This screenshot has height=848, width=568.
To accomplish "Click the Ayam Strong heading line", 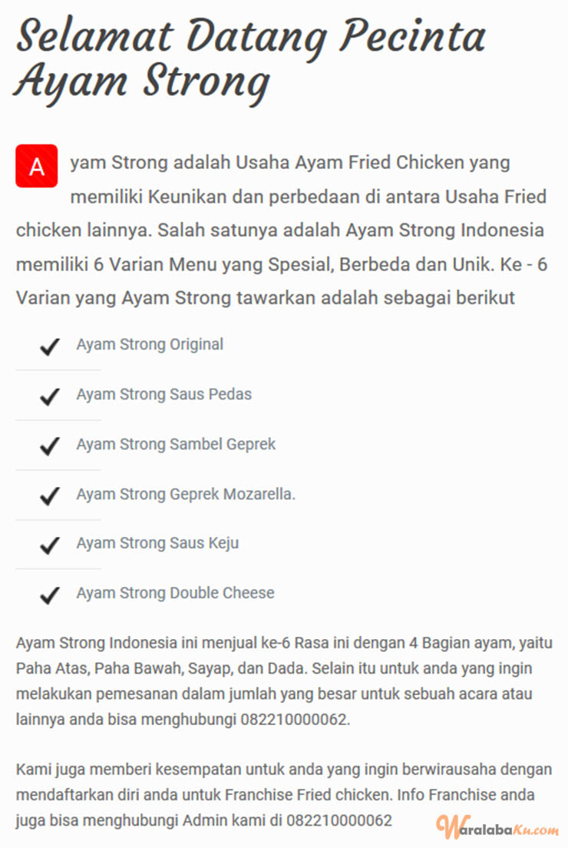I will pyautogui.click(x=141, y=82).
